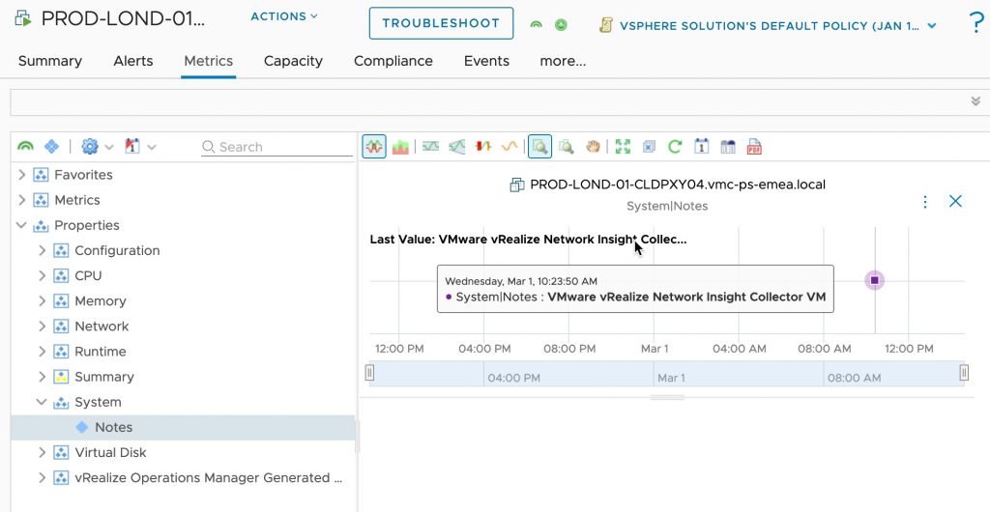The height and width of the screenshot is (512, 990).
Task: Open the vSphere Solution's Default Policy dropdown
Action: [x=778, y=26]
